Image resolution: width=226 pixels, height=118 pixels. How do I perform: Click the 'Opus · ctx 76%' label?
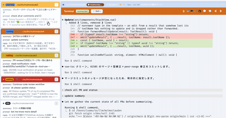pos(133,5)
